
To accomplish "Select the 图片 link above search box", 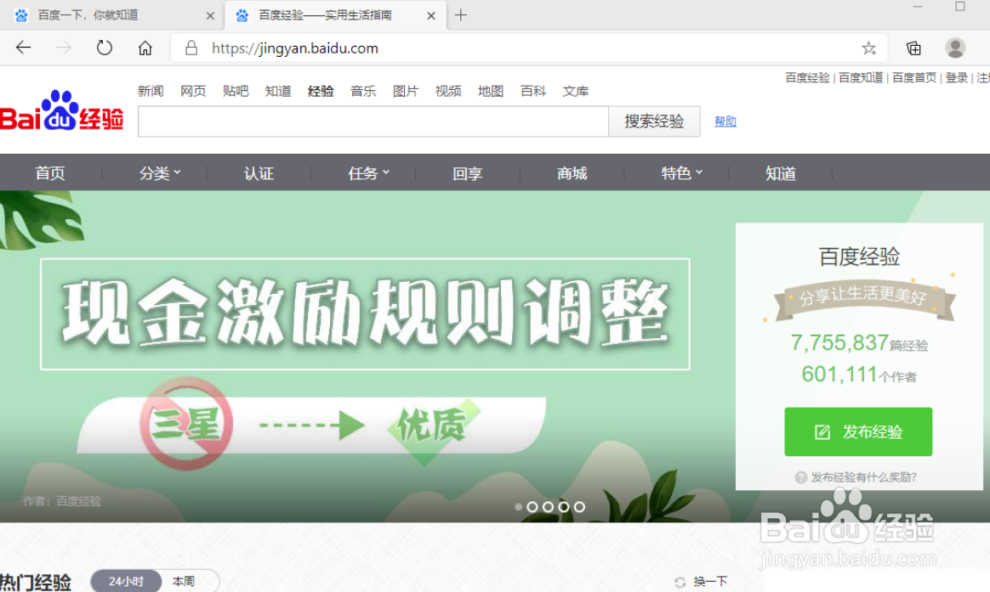I will (x=406, y=92).
